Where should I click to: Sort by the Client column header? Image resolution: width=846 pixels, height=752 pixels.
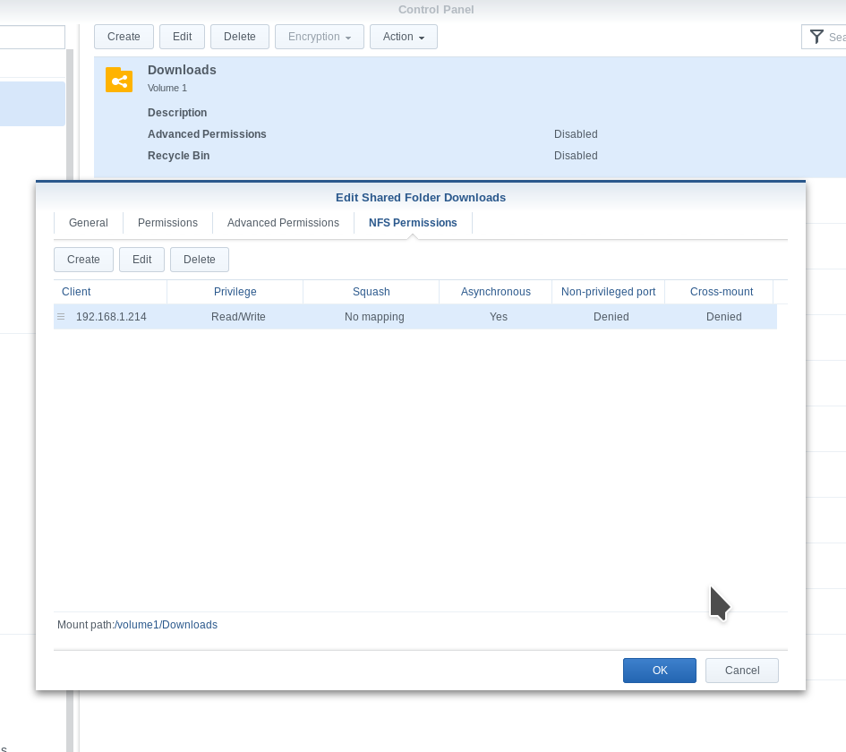pos(110,292)
